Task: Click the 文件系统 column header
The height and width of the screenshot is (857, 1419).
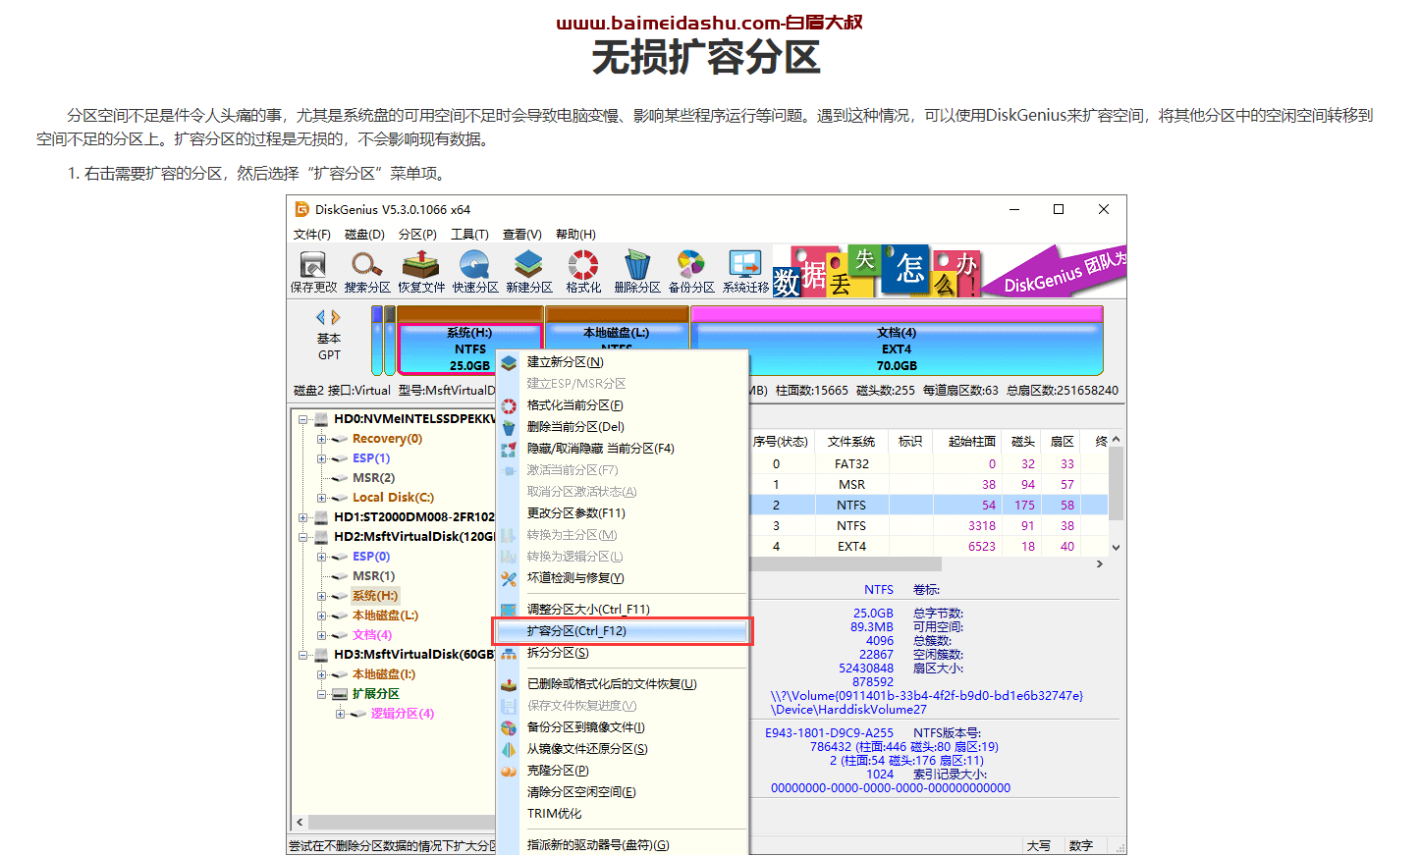Action: 851,442
